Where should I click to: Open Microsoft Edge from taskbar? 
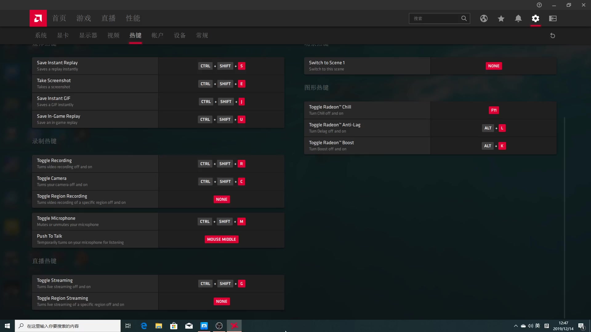click(x=143, y=326)
